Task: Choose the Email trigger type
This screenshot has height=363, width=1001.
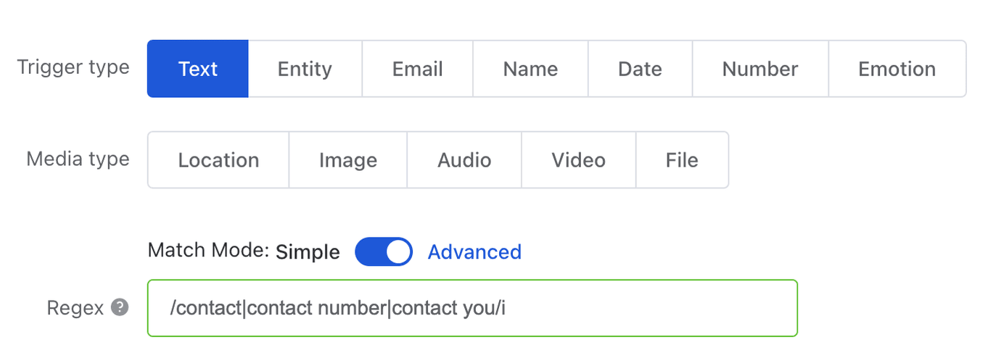Action: pos(417,69)
